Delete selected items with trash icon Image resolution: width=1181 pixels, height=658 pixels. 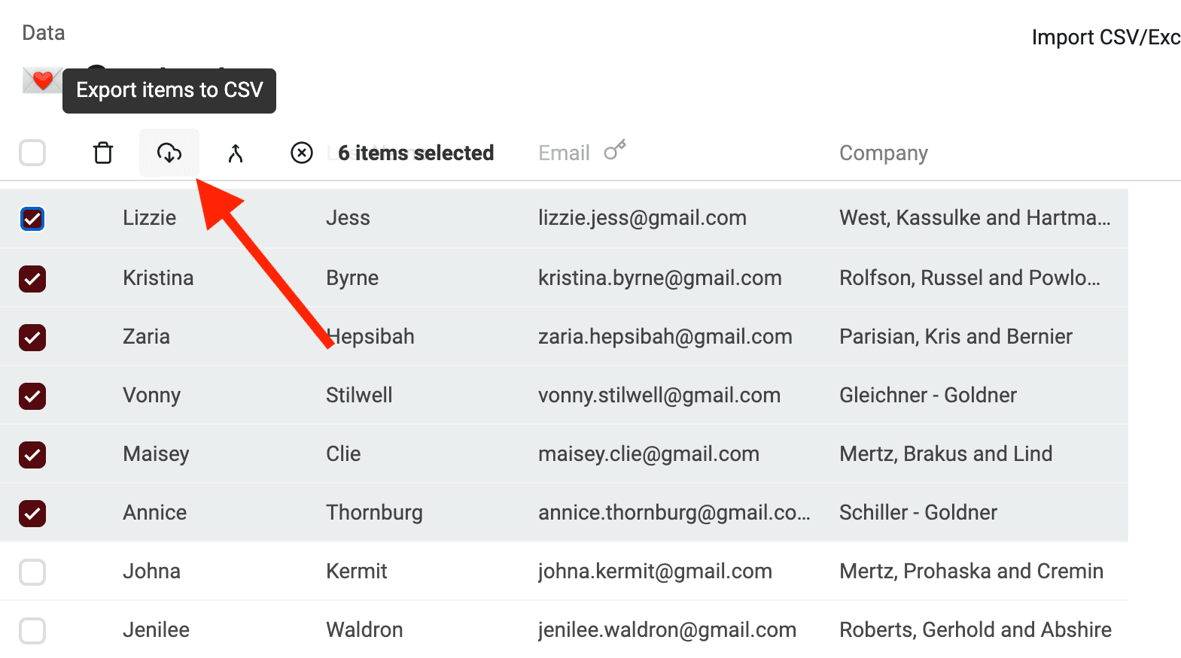(x=103, y=153)
